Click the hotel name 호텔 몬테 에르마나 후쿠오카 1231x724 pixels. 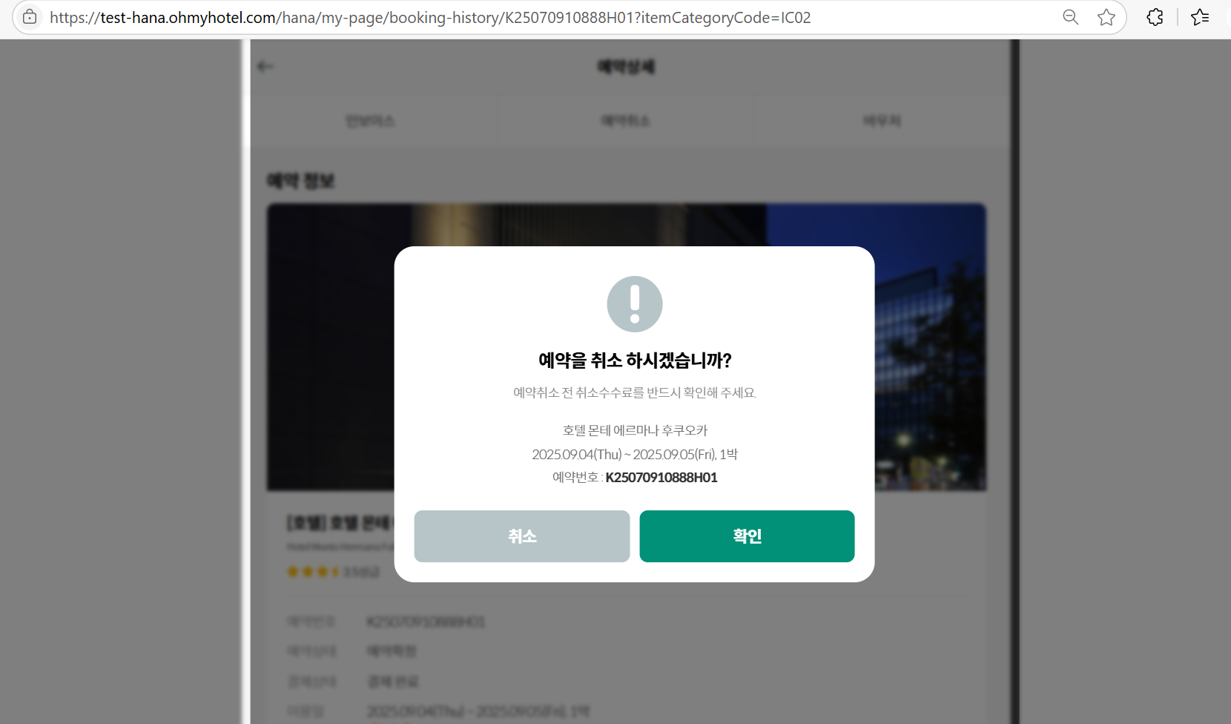pyautogui.click(x=635, y=430)
